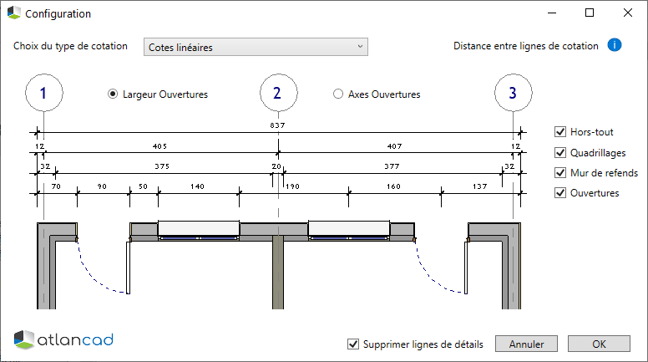Viewport: 648px width, 362px height.
Task: Click grid bubble number 1
Action: [x=43, y=93]
